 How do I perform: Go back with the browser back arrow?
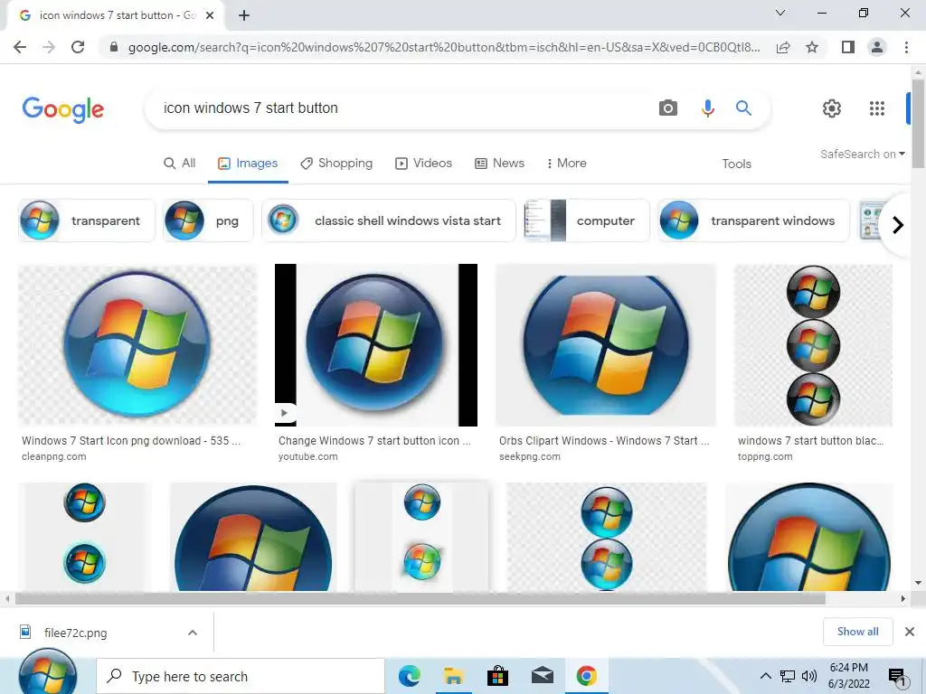pos(20,47)
